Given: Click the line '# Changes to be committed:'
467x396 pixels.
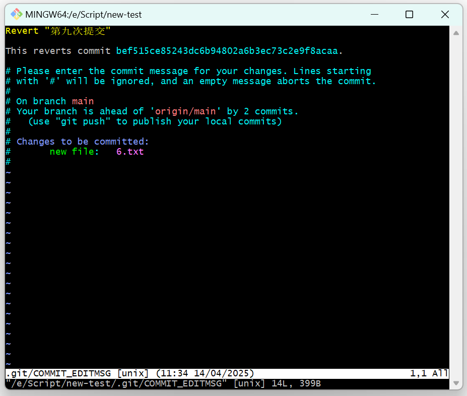Looking at the screenshot, I should coord(77,142).
